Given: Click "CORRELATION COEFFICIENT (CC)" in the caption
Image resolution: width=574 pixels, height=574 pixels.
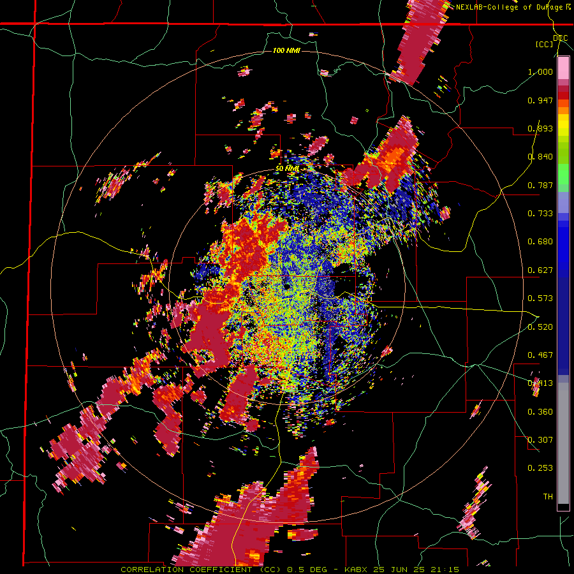Looking at the screenshot, I should 201,570.
